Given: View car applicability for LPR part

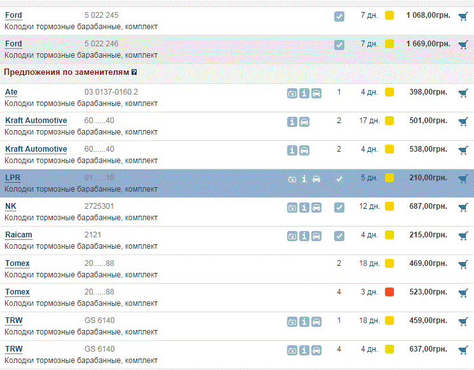Looking at the screenshot, I should click(316, 179).
